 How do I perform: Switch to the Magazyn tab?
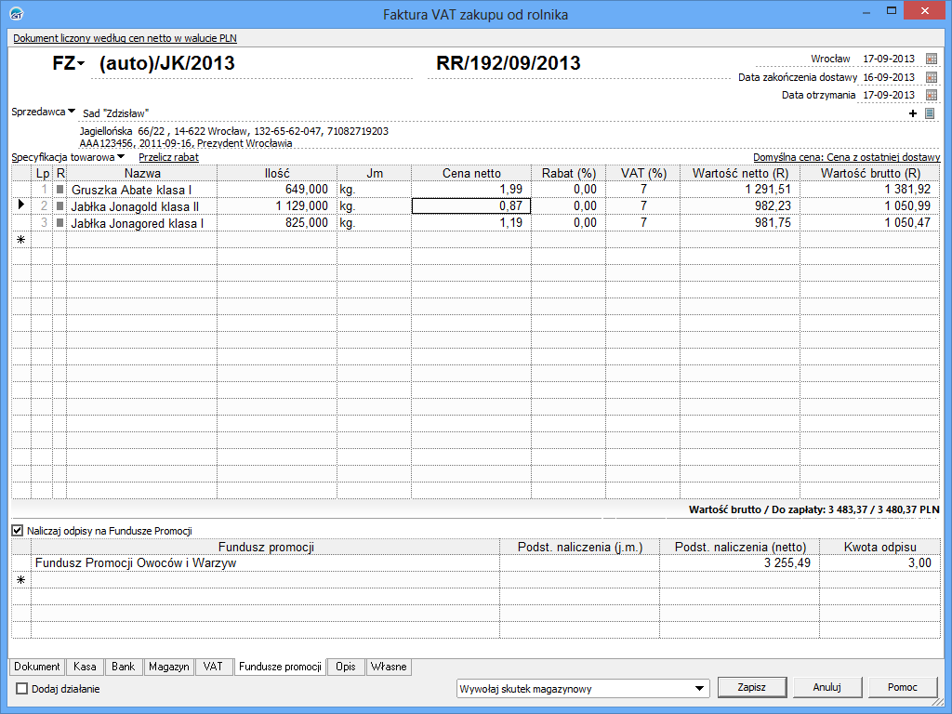pyautogui.click(x=168, y=667)
